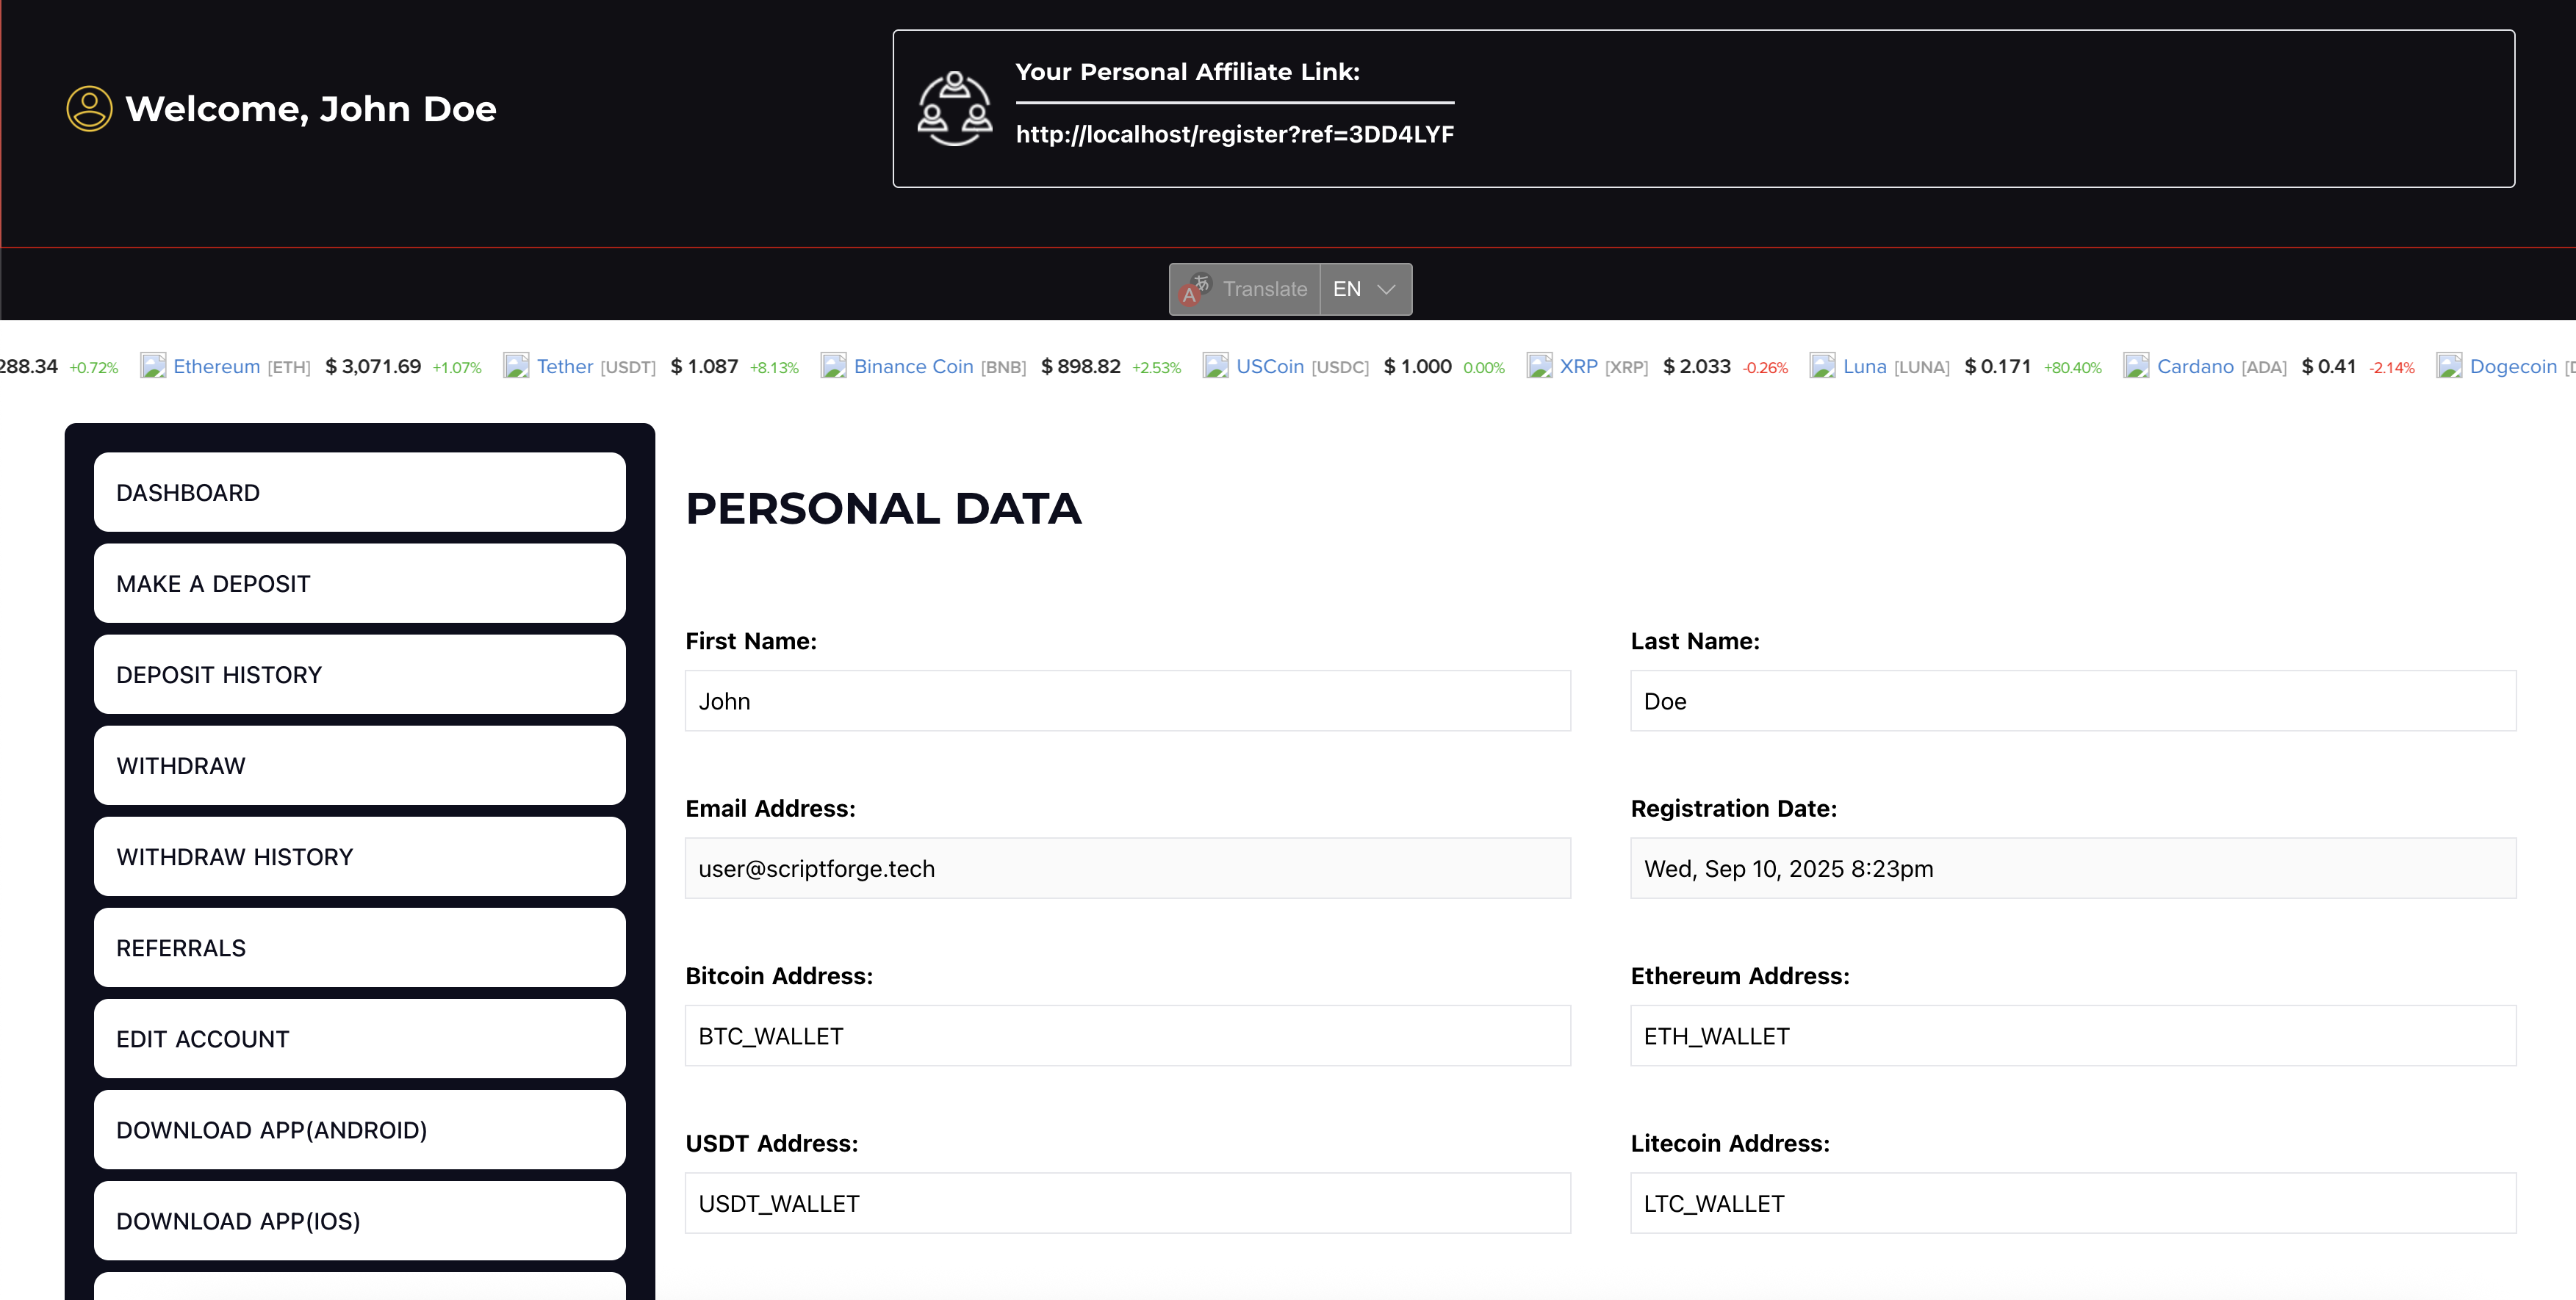This screenshot has width=2576, height=1300.
Task: Click the Tether coin icon in ticker
Action: (x=516, y=366)
